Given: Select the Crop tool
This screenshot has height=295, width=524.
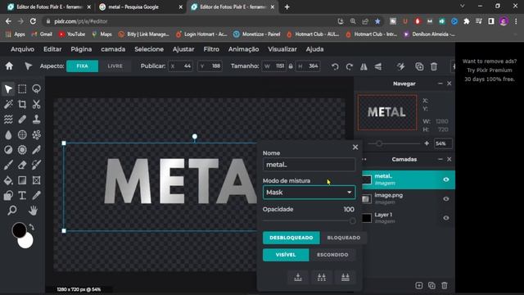Looking at the screenshot, I should pyautogui.click(x=22, y=104).
